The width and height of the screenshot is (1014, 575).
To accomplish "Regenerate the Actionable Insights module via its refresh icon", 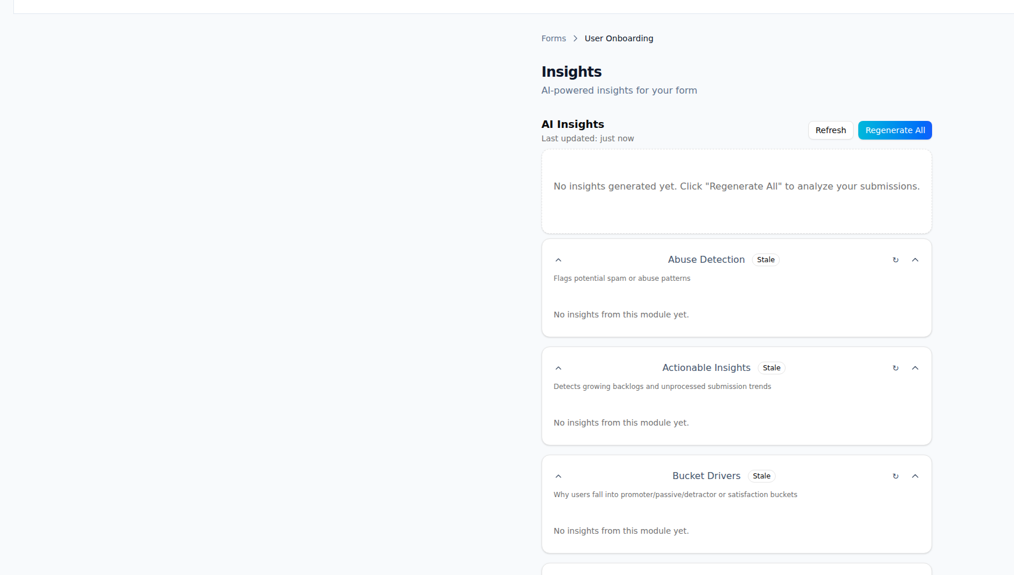I will click(895, 367).
